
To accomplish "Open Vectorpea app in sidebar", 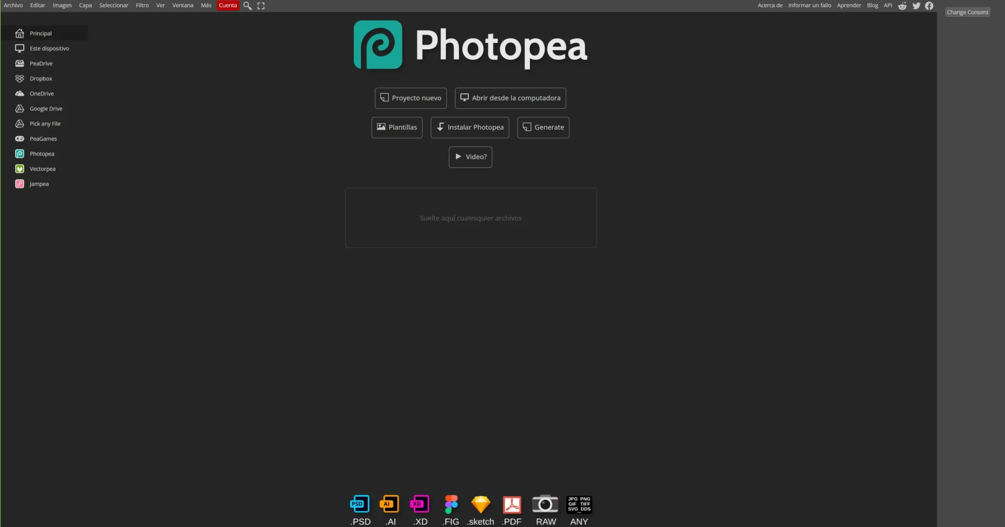I will pyautogui.click(x=44, y=169).
